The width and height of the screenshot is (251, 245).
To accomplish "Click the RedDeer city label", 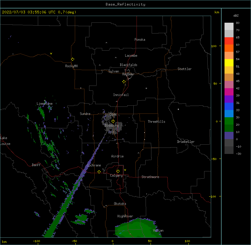I will tap(128, 74).
